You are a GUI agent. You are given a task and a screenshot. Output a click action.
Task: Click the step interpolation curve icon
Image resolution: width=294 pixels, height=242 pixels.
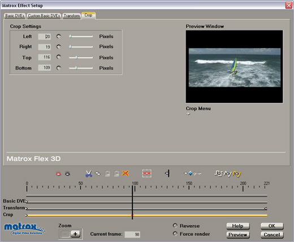tap(218, 173)
